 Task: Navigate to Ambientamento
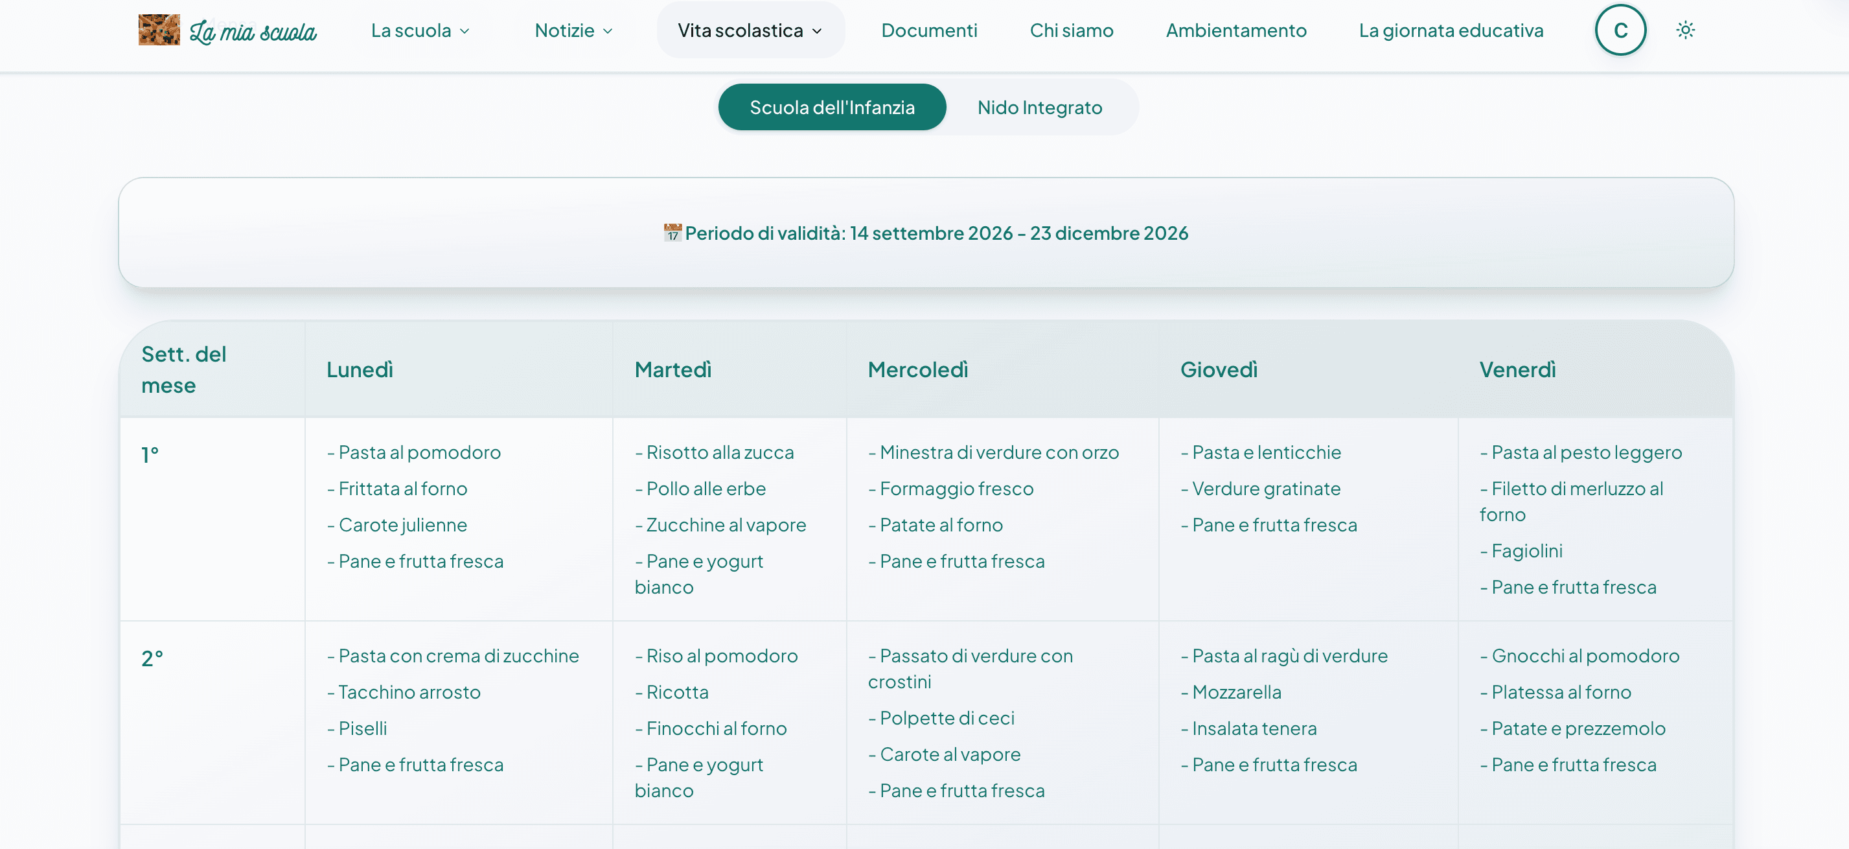pyautogui.click(x=1235, y=30)
